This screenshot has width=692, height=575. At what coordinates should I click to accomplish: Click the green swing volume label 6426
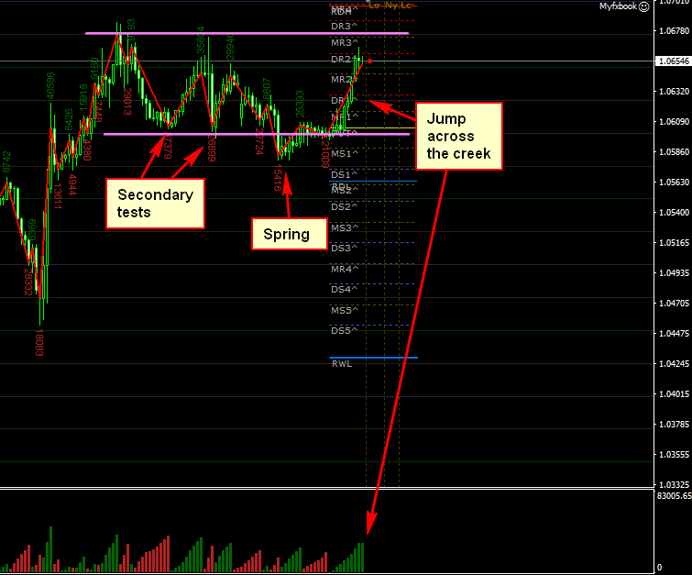(69, 120)
